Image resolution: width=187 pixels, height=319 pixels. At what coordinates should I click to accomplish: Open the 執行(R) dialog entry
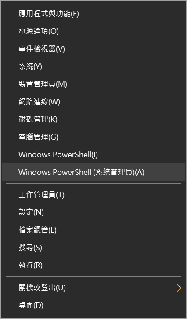(93, 265)
